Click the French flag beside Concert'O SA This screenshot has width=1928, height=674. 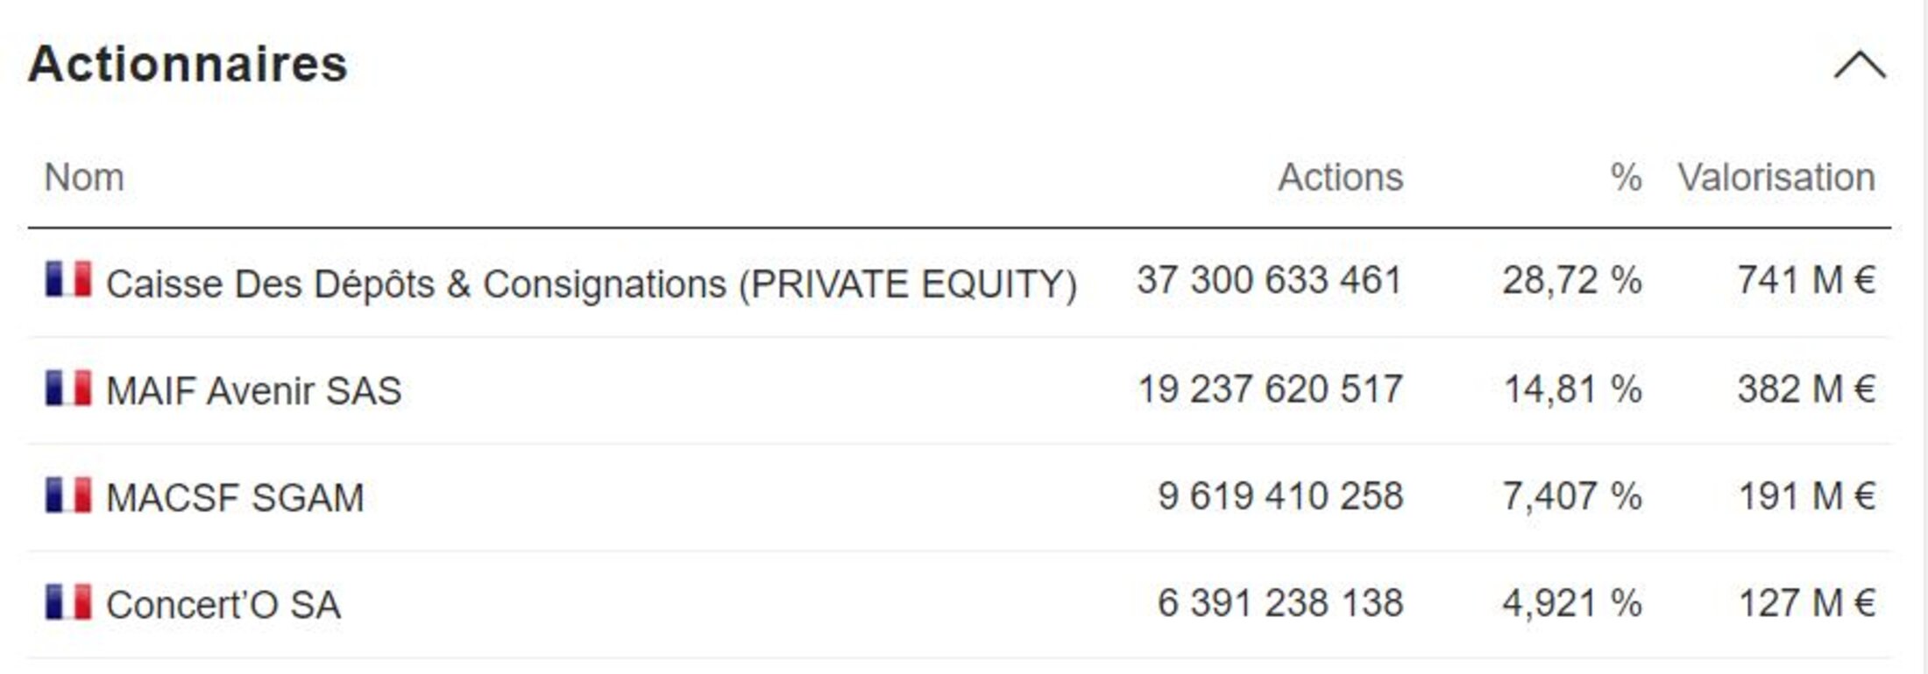tap(68, 602)
